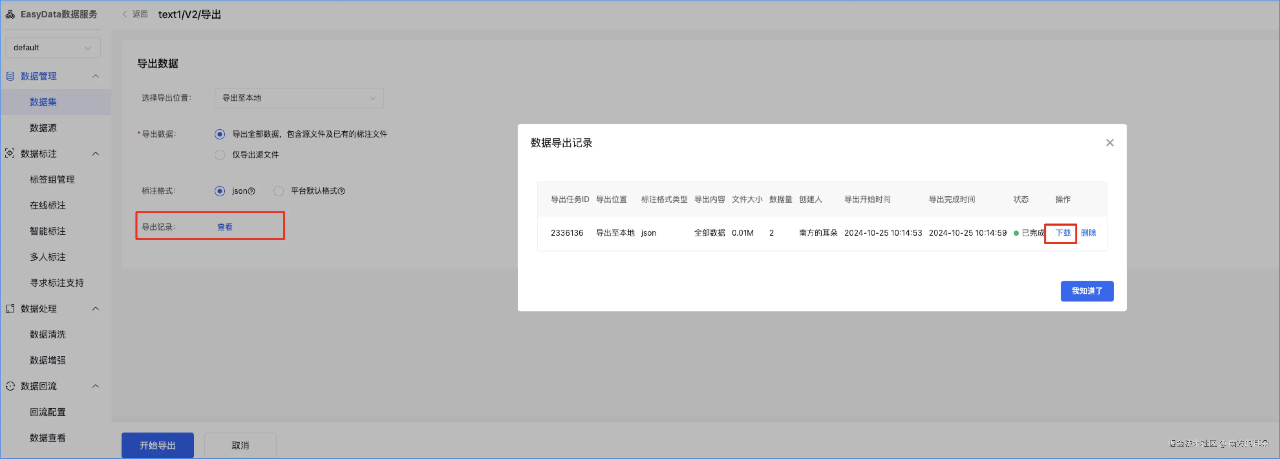The image size is (1280, 459).
Task: Choose 平台默认格式 annotation format radio
Action: [279, 191]
